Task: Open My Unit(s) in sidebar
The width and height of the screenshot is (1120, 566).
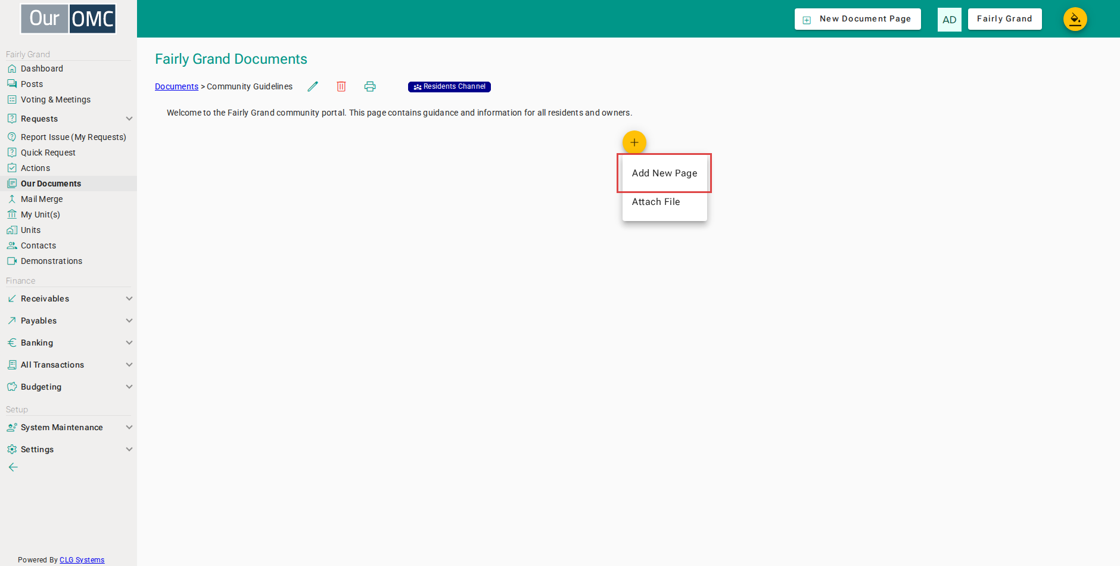Action: pyautogui.click(x=40, y=214)
